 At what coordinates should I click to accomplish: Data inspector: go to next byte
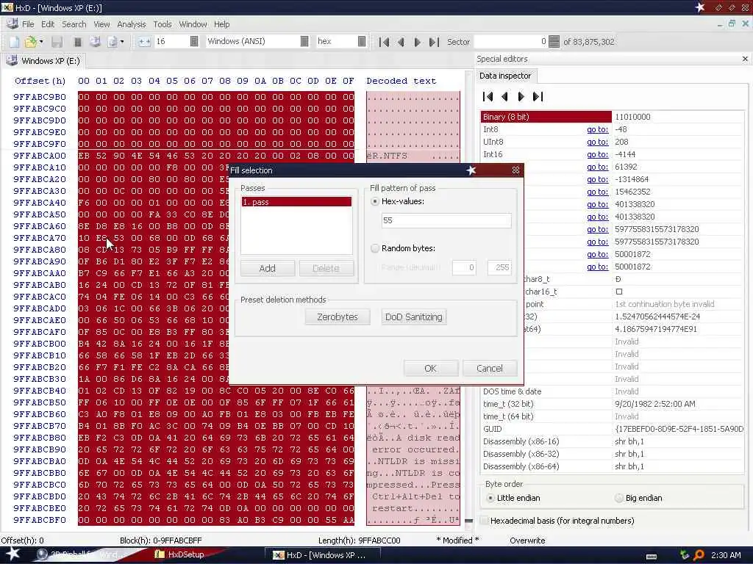click(x=521, y=97)
